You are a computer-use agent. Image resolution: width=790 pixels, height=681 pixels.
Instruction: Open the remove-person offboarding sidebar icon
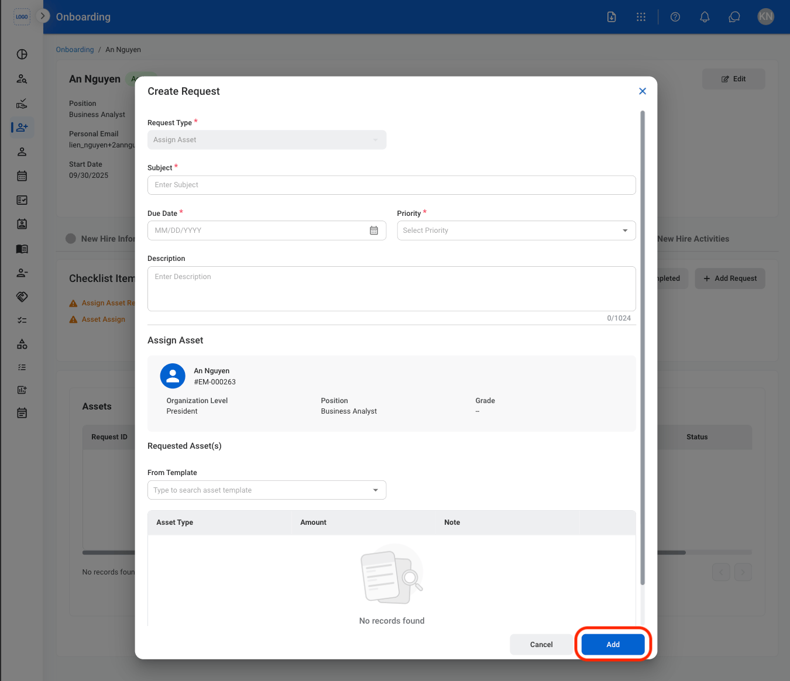point(22,273)
